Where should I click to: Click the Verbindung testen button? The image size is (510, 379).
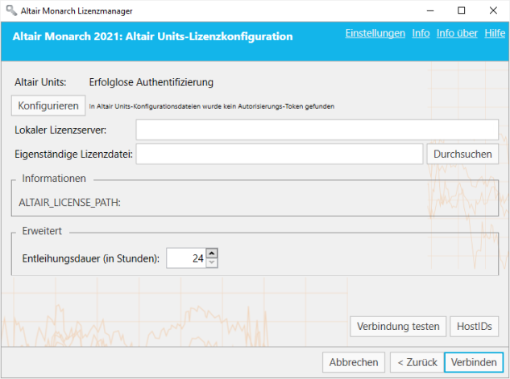[x=398, y=326]
